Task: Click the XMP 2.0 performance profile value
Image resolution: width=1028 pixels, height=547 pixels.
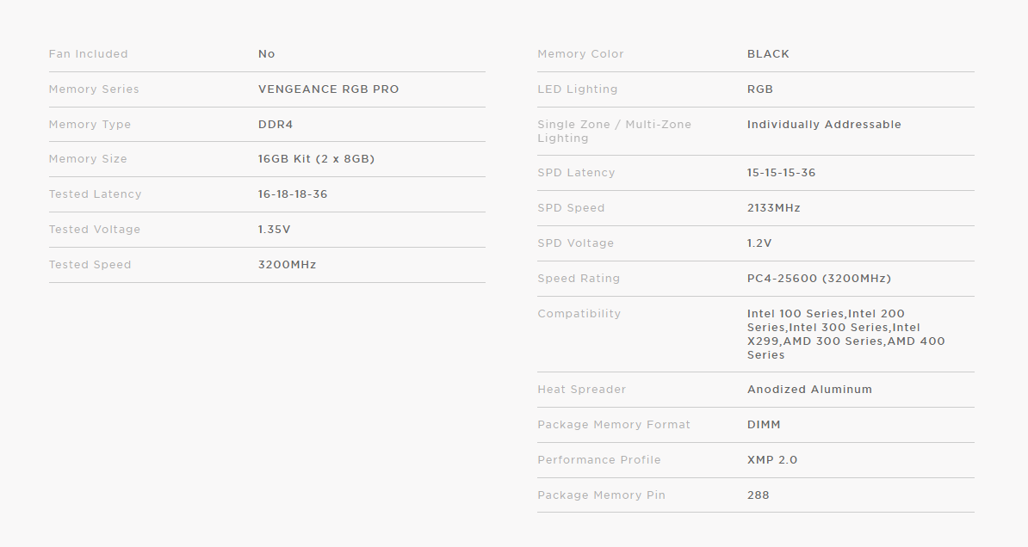Action: (772, 460)
